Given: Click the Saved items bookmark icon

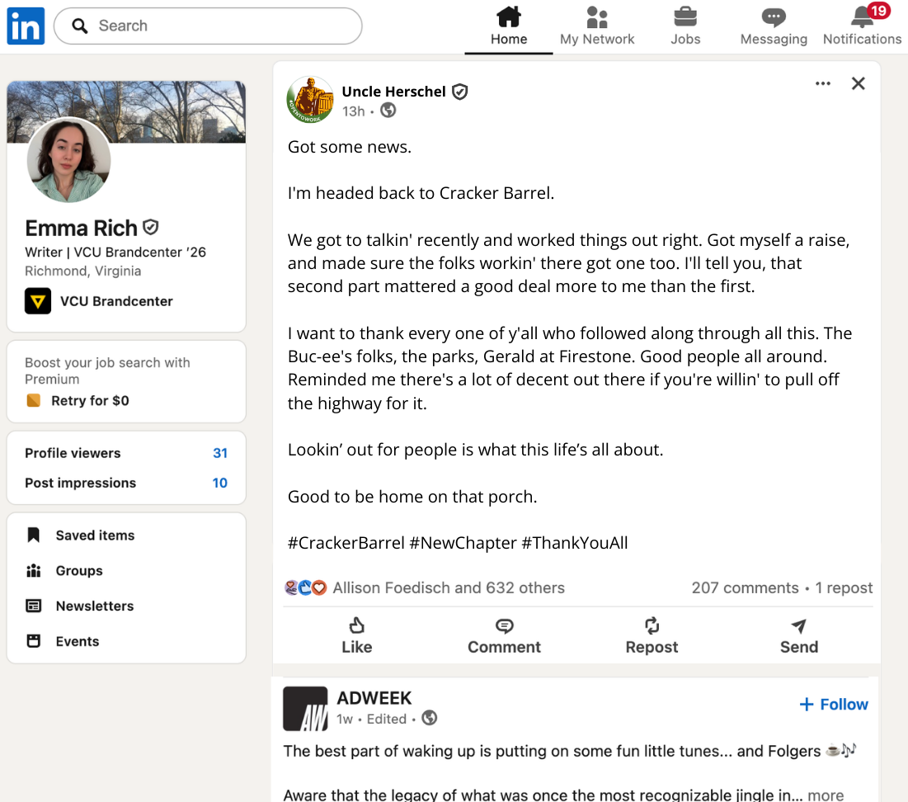Looking at the screenshot, I should point(34,535).
